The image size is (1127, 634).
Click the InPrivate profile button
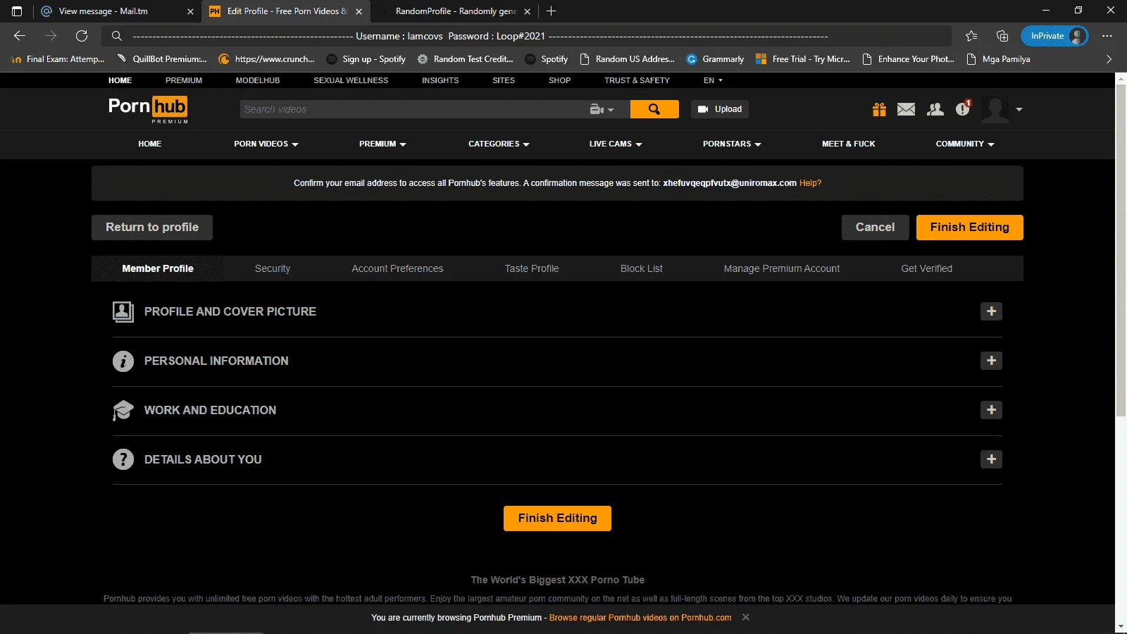point(1054,36)
